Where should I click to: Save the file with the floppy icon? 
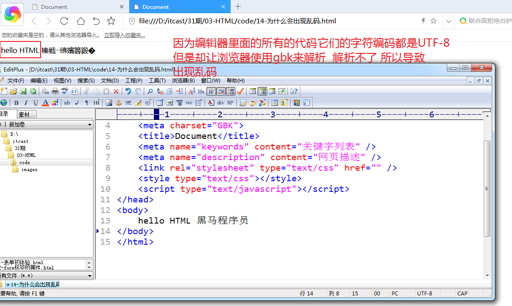click(23, 91)
